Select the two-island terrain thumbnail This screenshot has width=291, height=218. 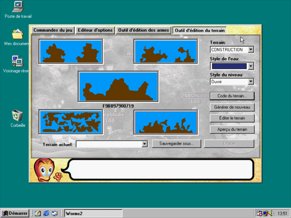pos(71,51)
